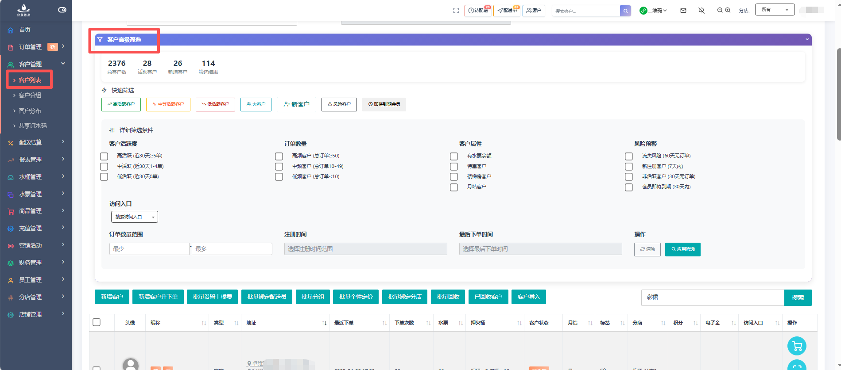Enable the 有水票余额 checkbox
841x370 pixels.
click(454, 156)
